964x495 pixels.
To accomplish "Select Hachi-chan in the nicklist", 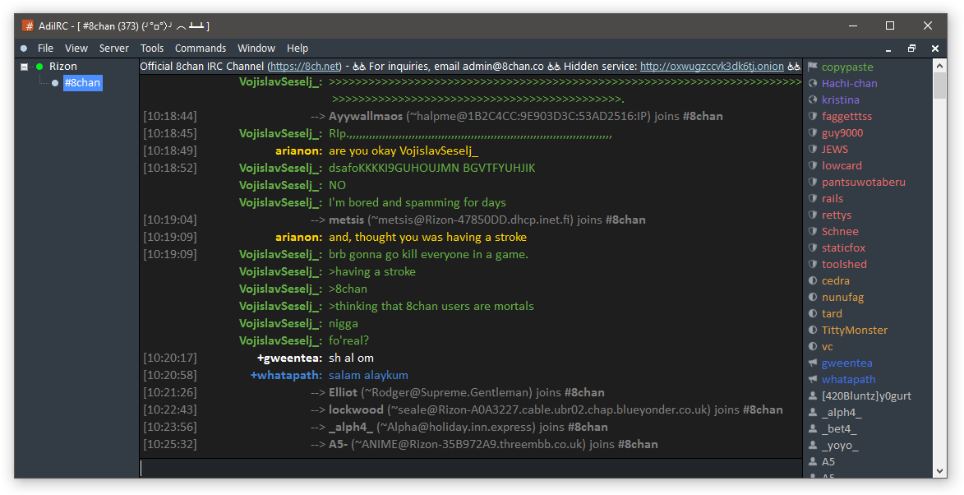I will pyautogui.click(x=850, y=84).
